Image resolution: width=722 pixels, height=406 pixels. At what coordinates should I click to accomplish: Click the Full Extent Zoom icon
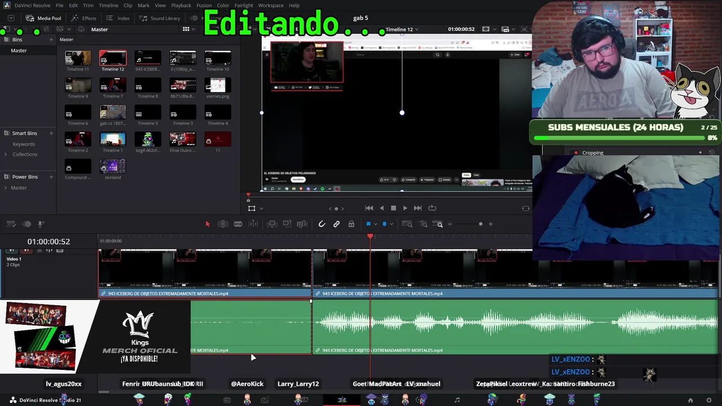coord(407,224)
